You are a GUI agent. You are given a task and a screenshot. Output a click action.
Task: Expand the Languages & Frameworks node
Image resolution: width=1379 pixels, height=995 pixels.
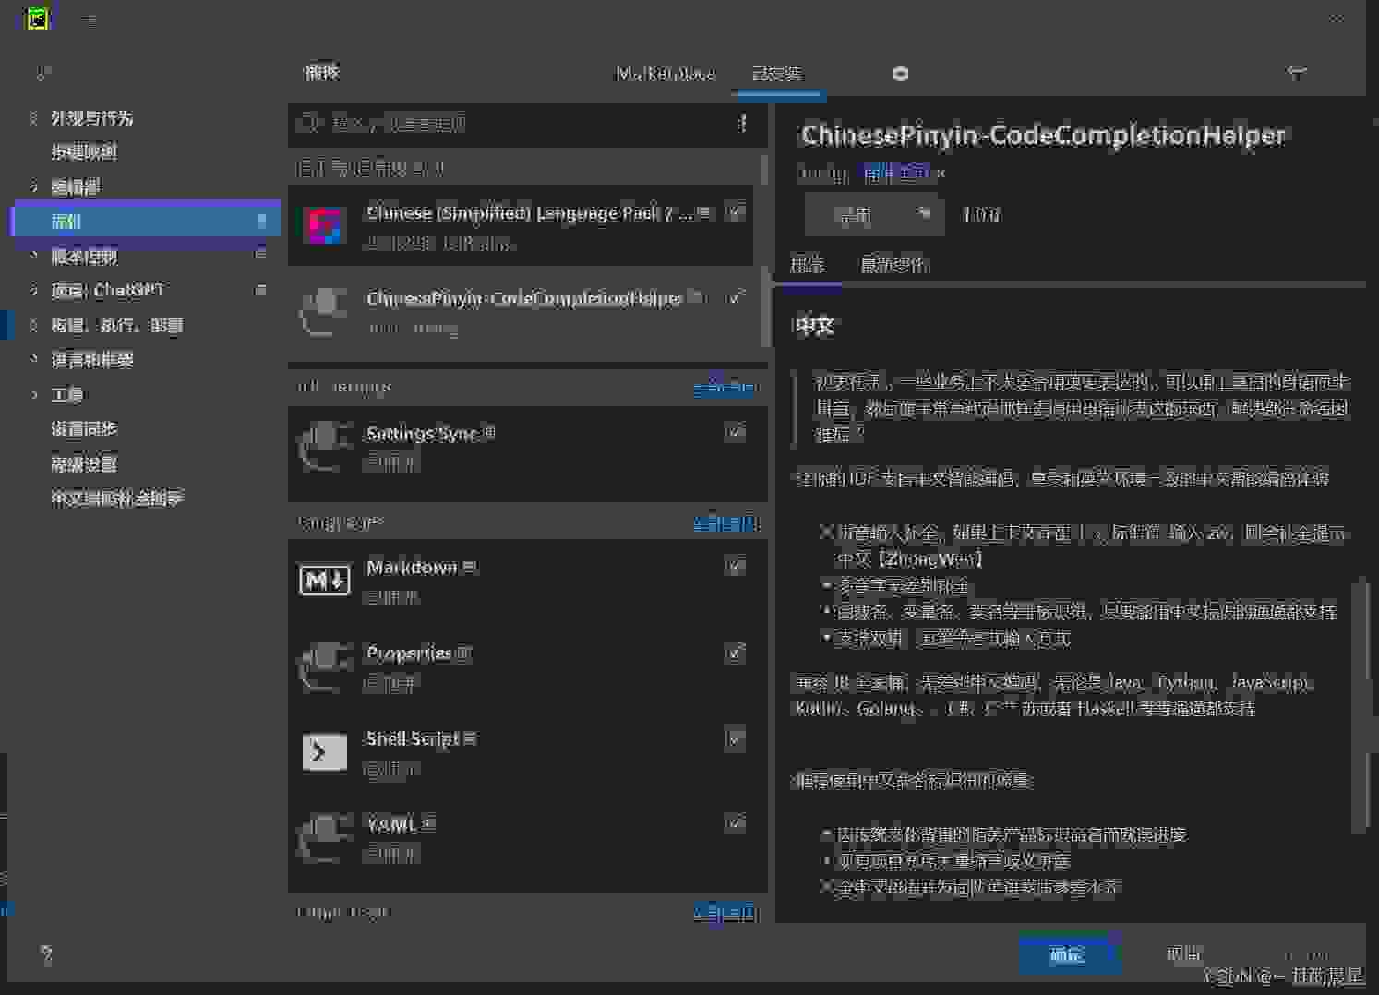[33, 360]
